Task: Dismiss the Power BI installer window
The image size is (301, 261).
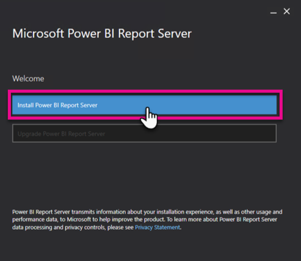Action: point(286,11)
